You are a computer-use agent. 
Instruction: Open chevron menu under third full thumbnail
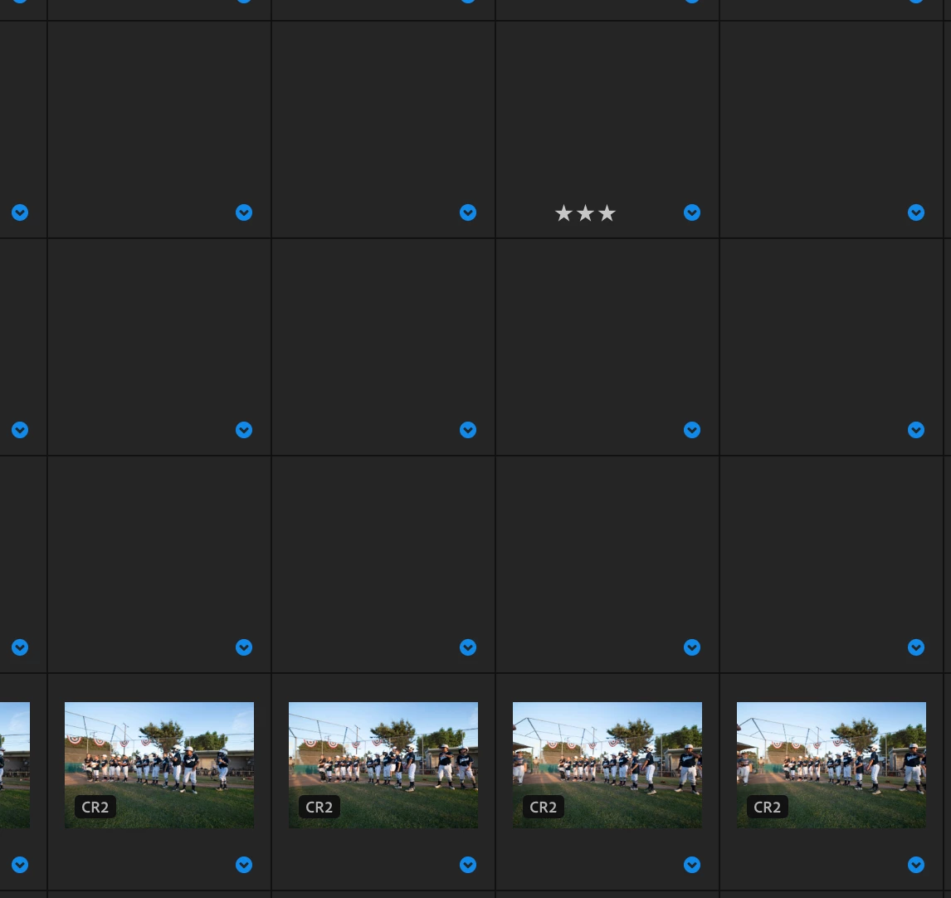tap(692, 865)
